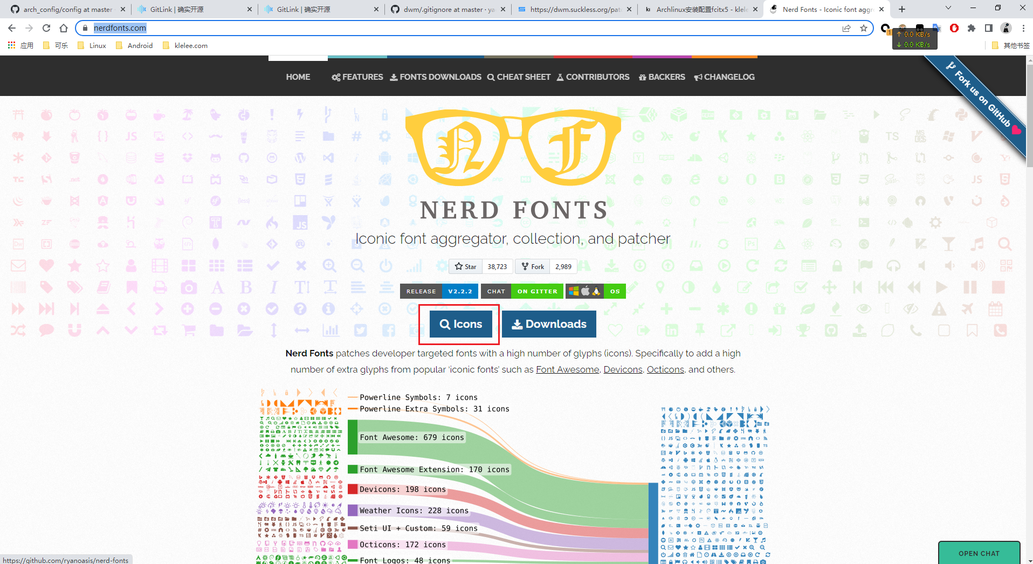1033x564 pixels.
Task: Open the Android bookmark folder
Action: pos(134,45)
